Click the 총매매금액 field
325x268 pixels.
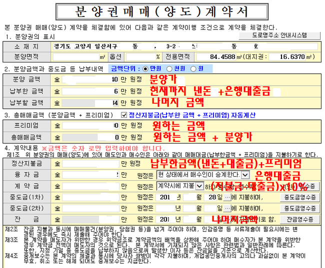(90, 137)
